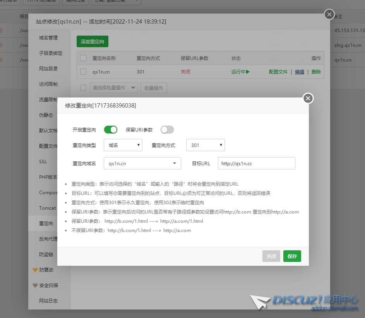Check the qs1n.cn redirect row checkbox

(83, 72)
